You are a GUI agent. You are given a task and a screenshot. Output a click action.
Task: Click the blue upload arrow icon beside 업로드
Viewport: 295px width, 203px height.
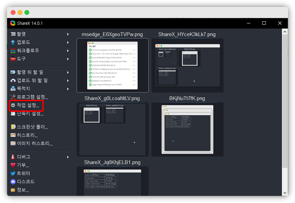[13, 42]
